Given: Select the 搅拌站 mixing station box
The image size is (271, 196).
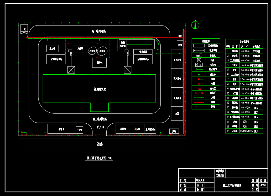Looking at the screenshot, I should pos(100,63).
